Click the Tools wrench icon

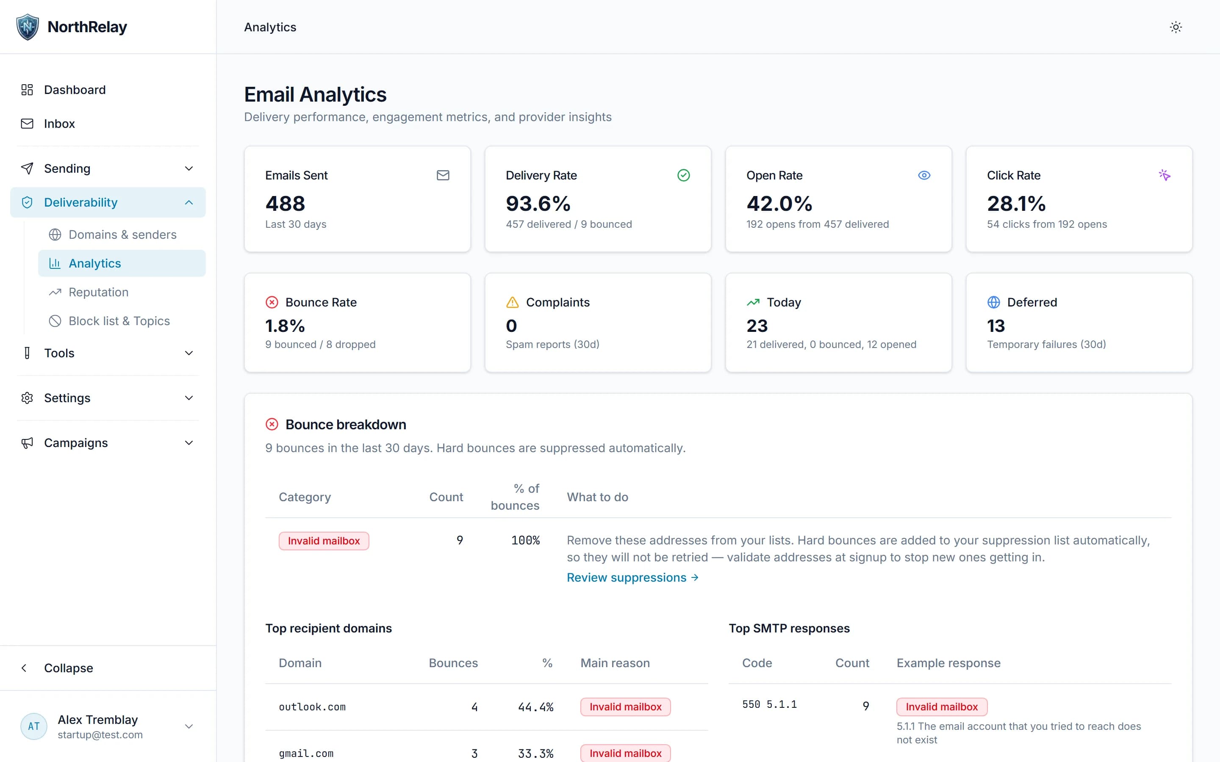point(27,353)
